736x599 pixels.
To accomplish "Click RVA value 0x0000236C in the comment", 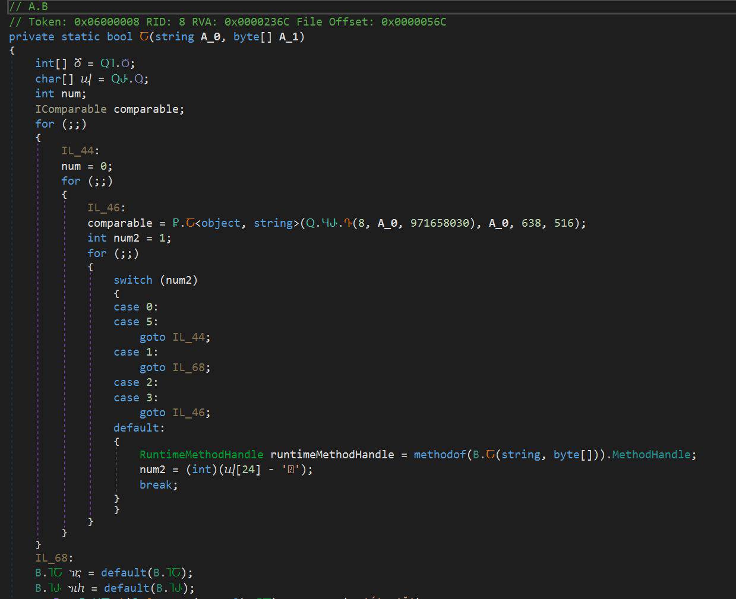I will pos(257,22).
